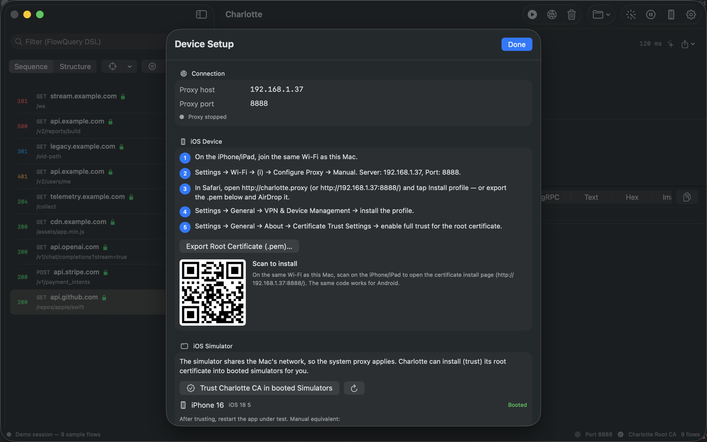Click the Proxy stopped status indicator
Image resolution: width=707 pixels, height=442 pixels.
point(203,117)
